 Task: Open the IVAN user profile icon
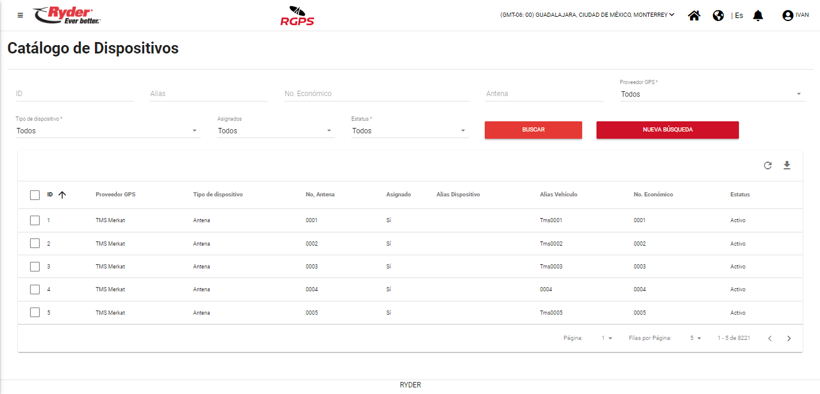click(788, 16)
